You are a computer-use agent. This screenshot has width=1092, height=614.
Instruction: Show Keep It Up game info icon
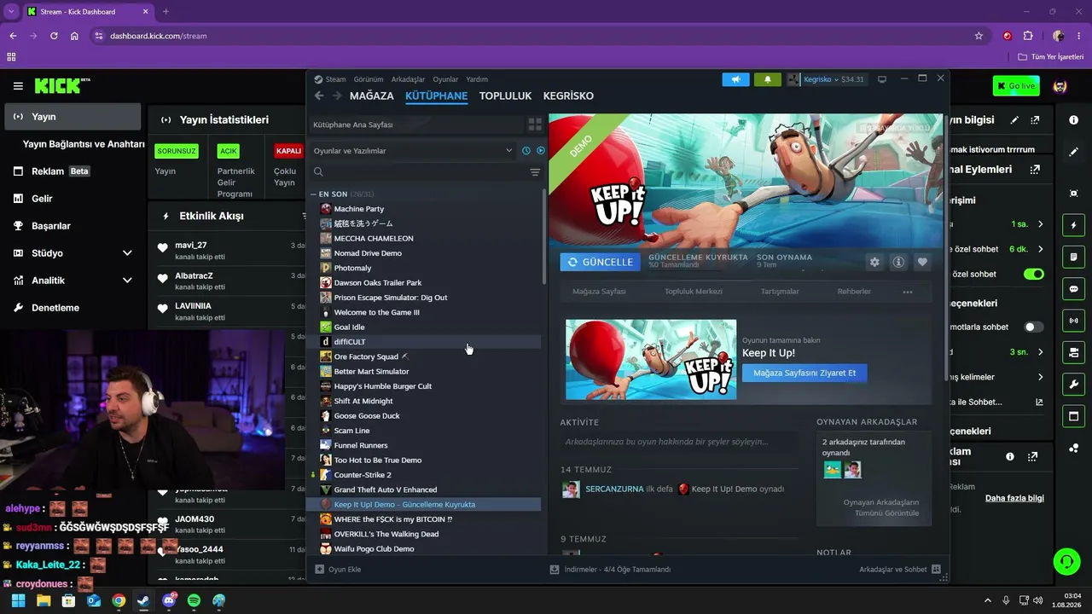tap(898, 262)
